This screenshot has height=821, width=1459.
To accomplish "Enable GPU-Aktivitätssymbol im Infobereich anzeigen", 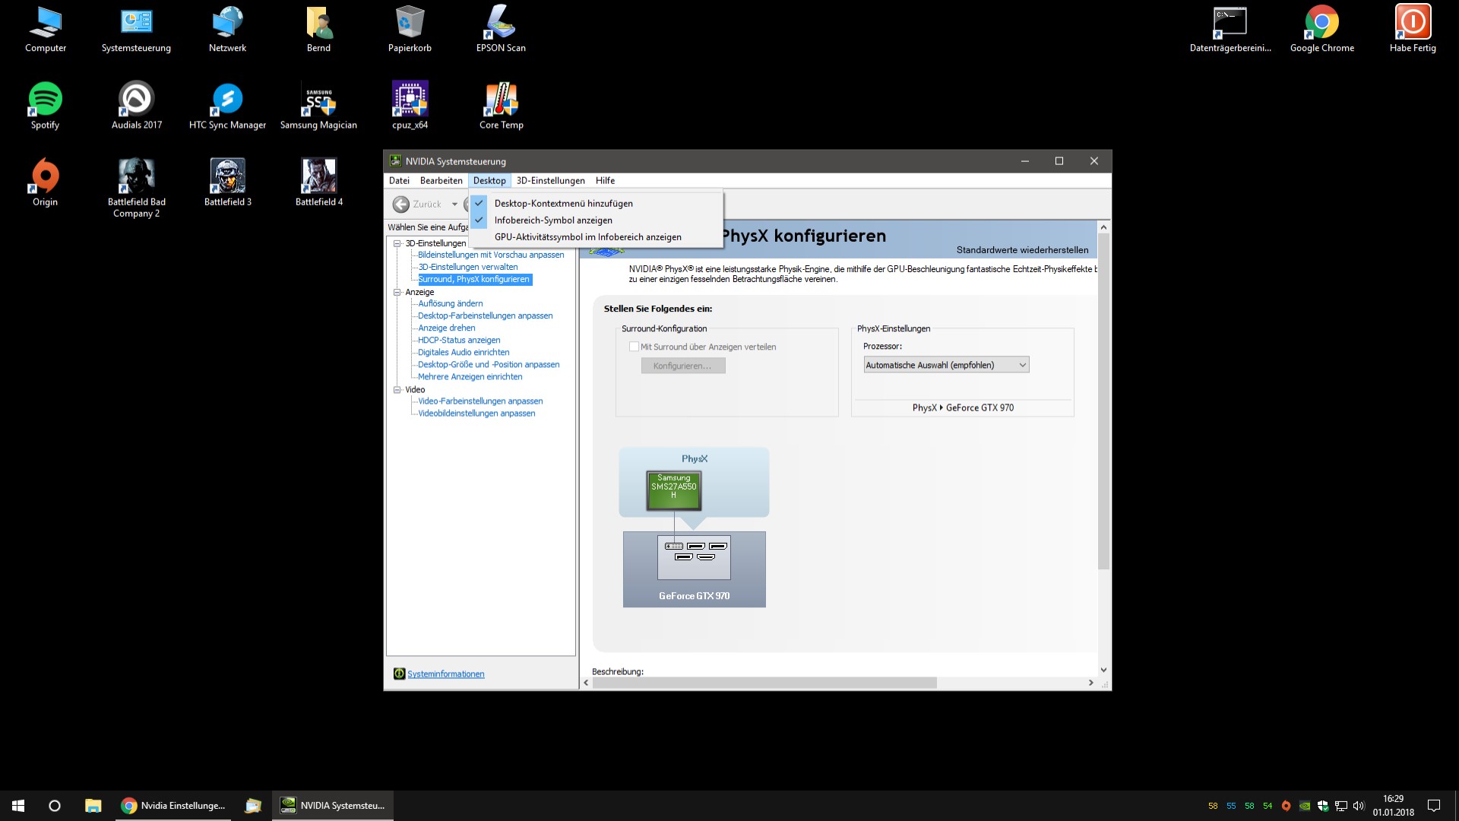I will 587,237.
